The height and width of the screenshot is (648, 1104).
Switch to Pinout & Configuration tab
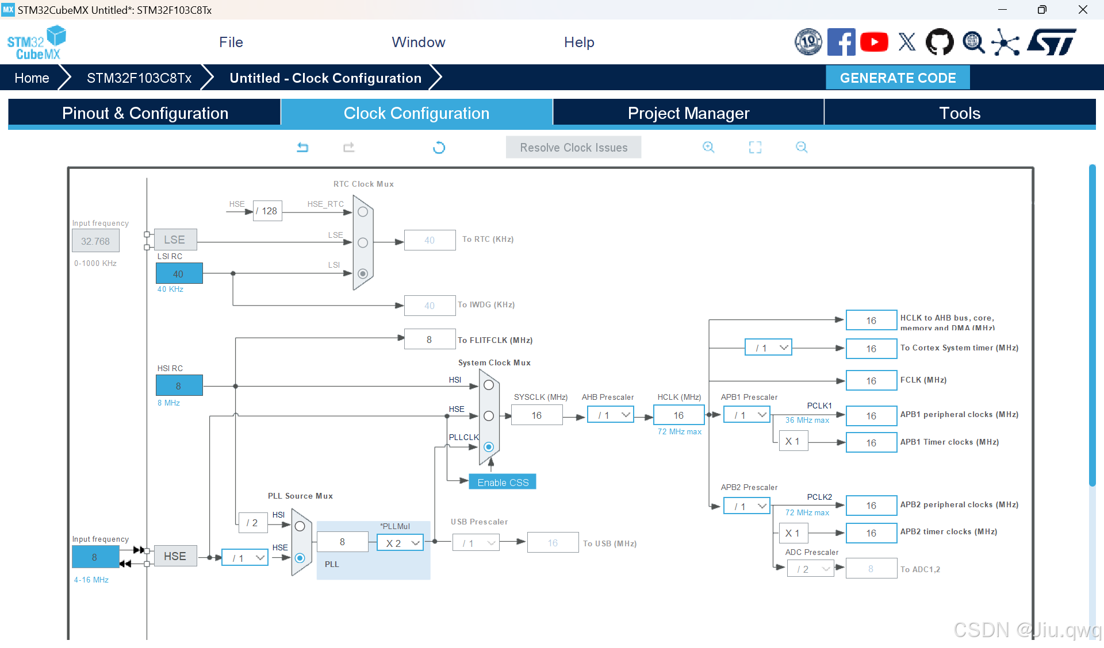tap(145, 113)
